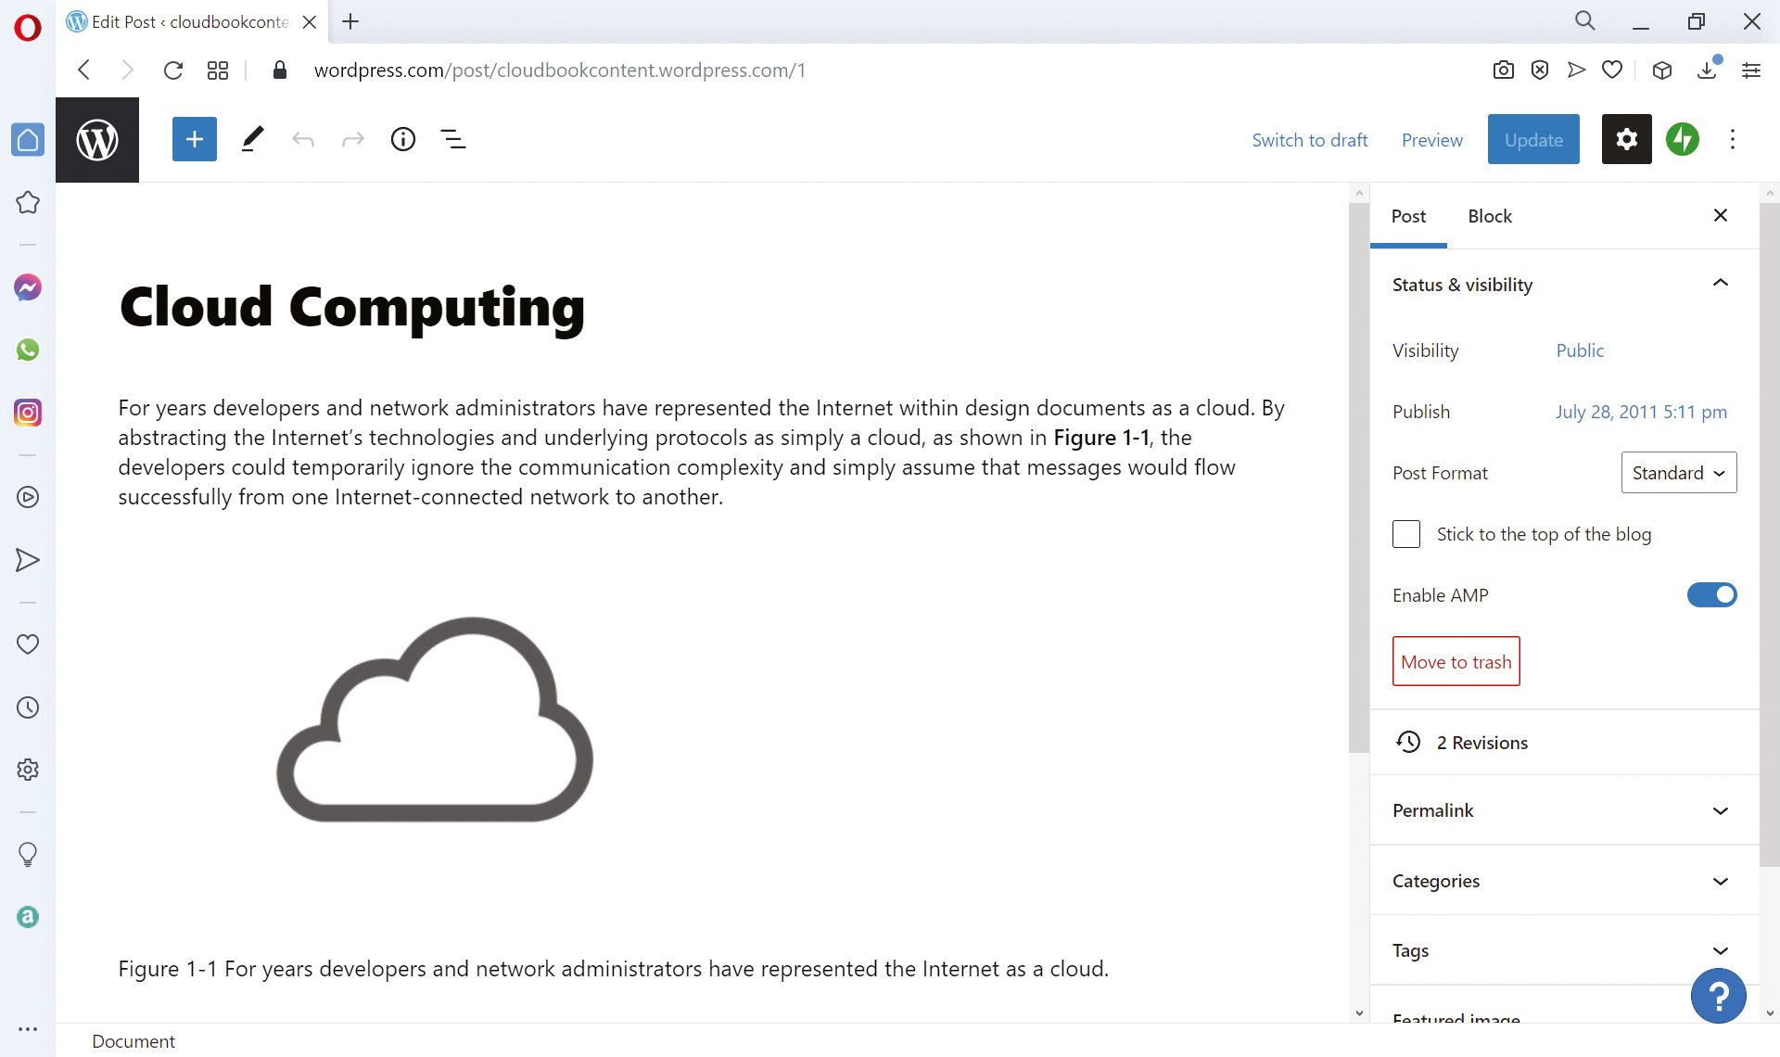The image size is (1780, 1057).
Task: Click the Post Format dropdown
Action: point(1677,472)
